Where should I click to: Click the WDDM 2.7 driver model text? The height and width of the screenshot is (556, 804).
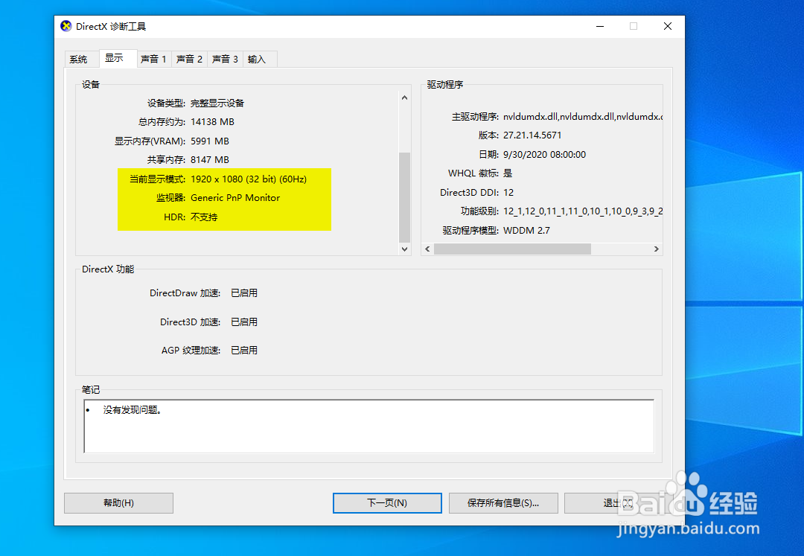[x=526, y=231]
